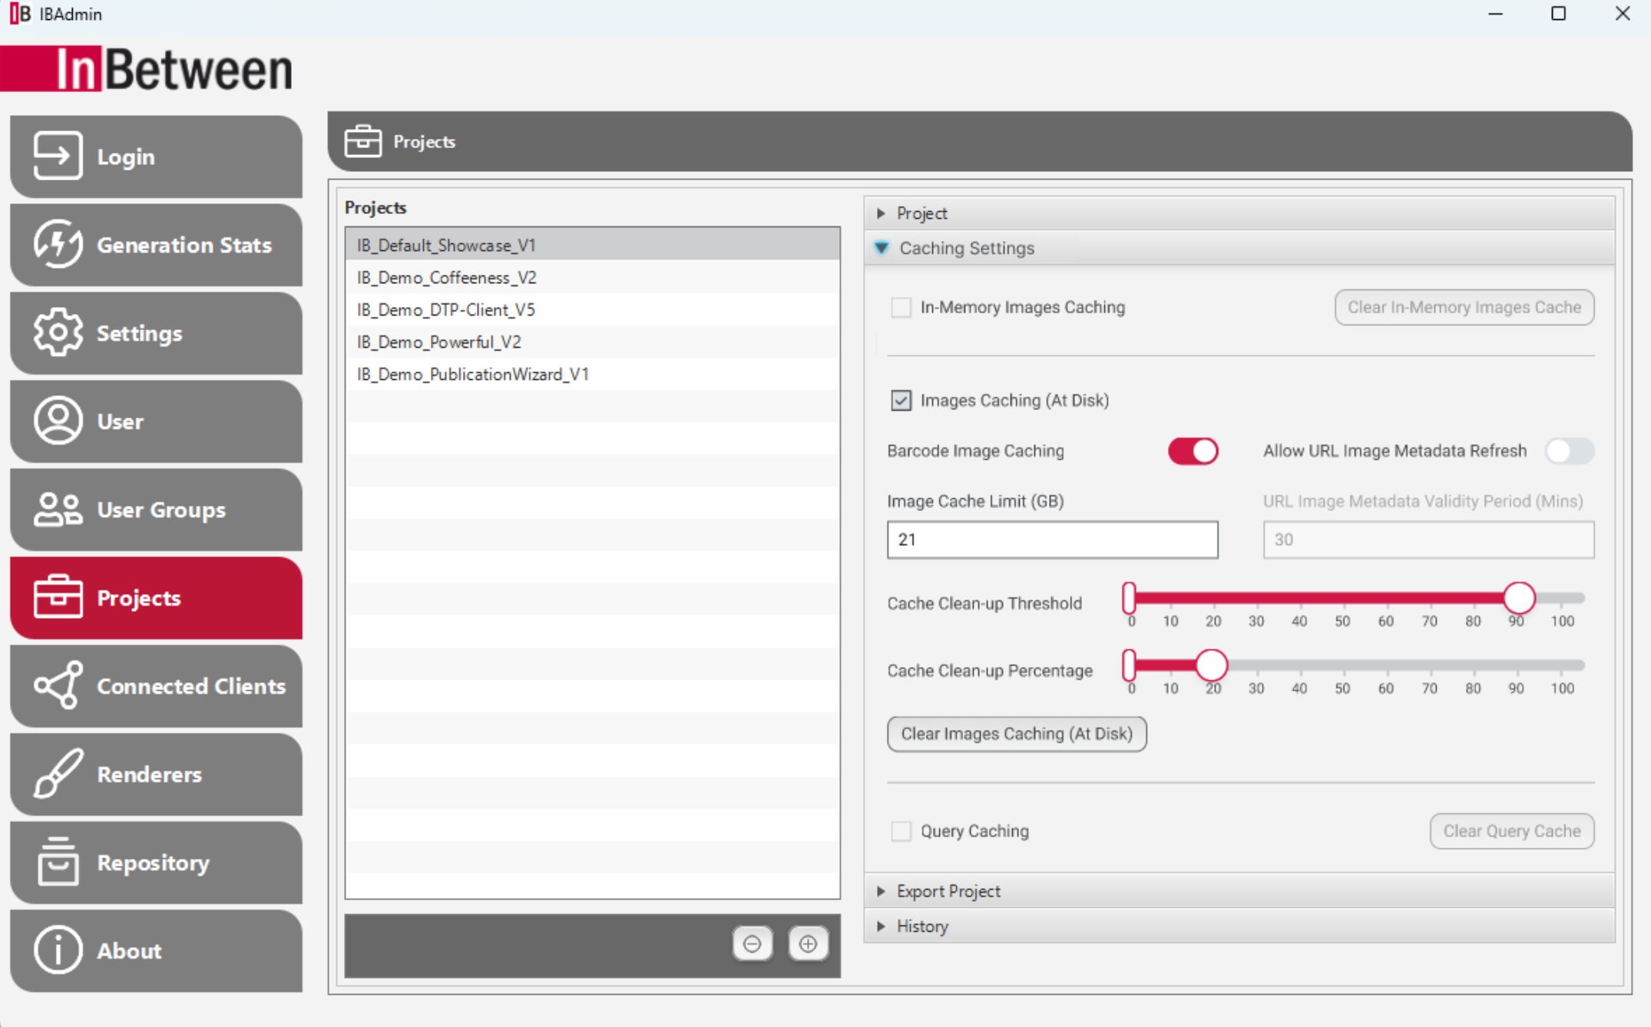Click the Generation Stats lightning icon

pyautogui.click(x=58, y=244)
